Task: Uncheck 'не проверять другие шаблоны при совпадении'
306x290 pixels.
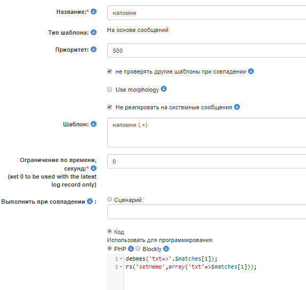Action: click(109, 71)
